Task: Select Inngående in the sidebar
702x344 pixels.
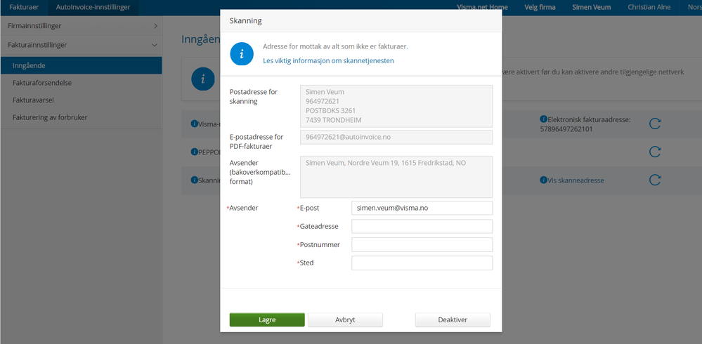Action: 81,65
